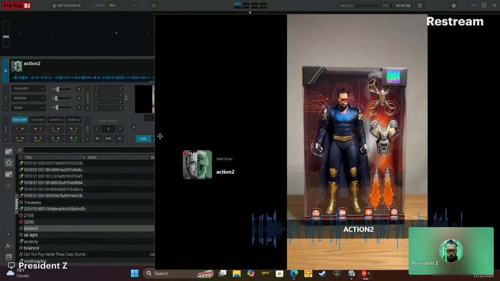This screenshot has height=281, width=500.
Task: Delete hotcue 1 with its X
Action: pyautogui.click(x=120, y=88)
